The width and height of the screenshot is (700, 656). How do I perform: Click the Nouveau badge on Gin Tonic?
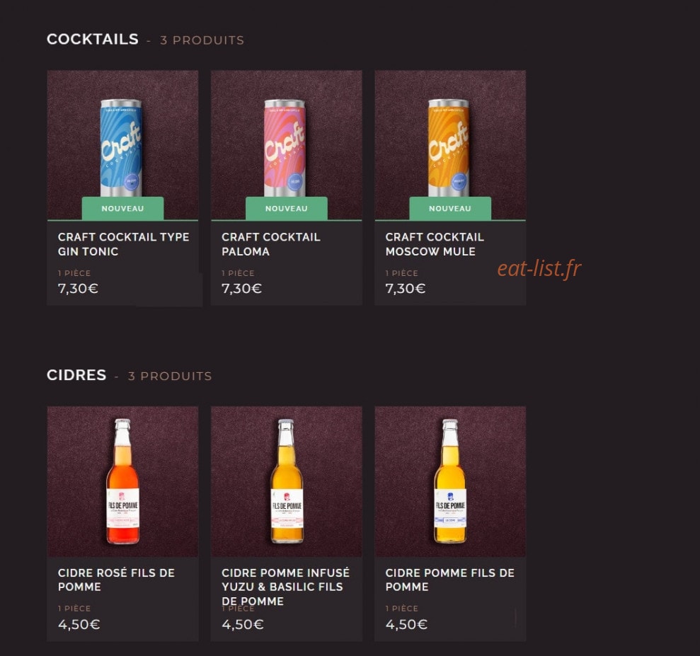pyautogui.click(x=122, y=208)
